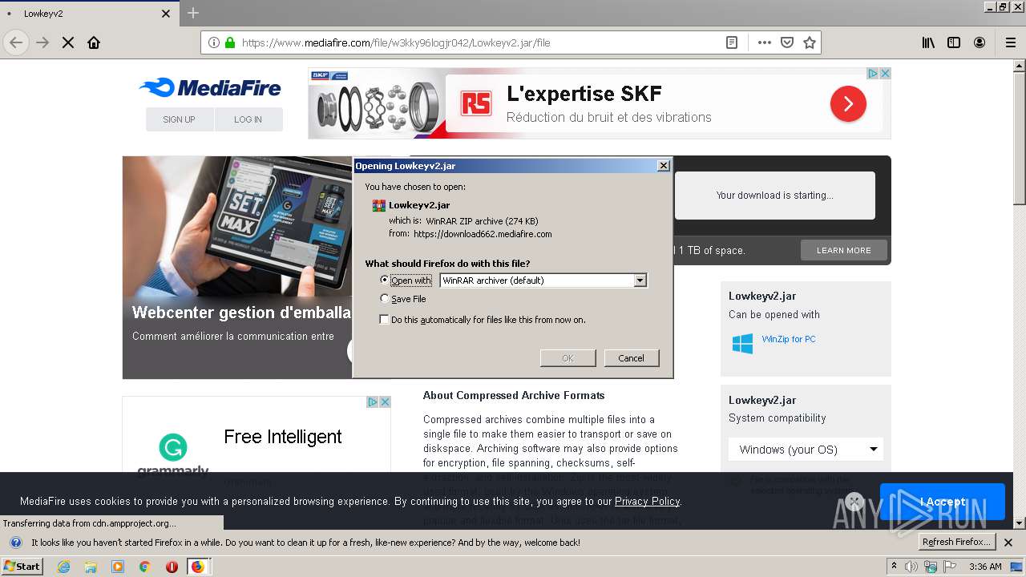
Task: Open page actions three-dot menu
Action: pos(765,42)
